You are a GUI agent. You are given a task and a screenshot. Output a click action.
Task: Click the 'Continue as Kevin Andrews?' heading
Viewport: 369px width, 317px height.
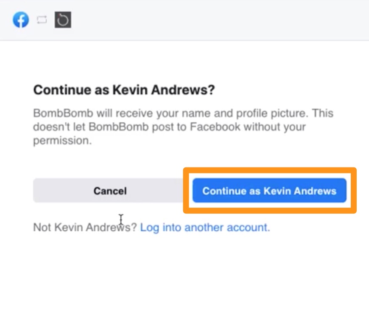click(124, 90)
